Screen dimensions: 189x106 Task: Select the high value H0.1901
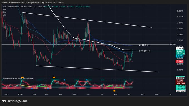pos(55,7)
